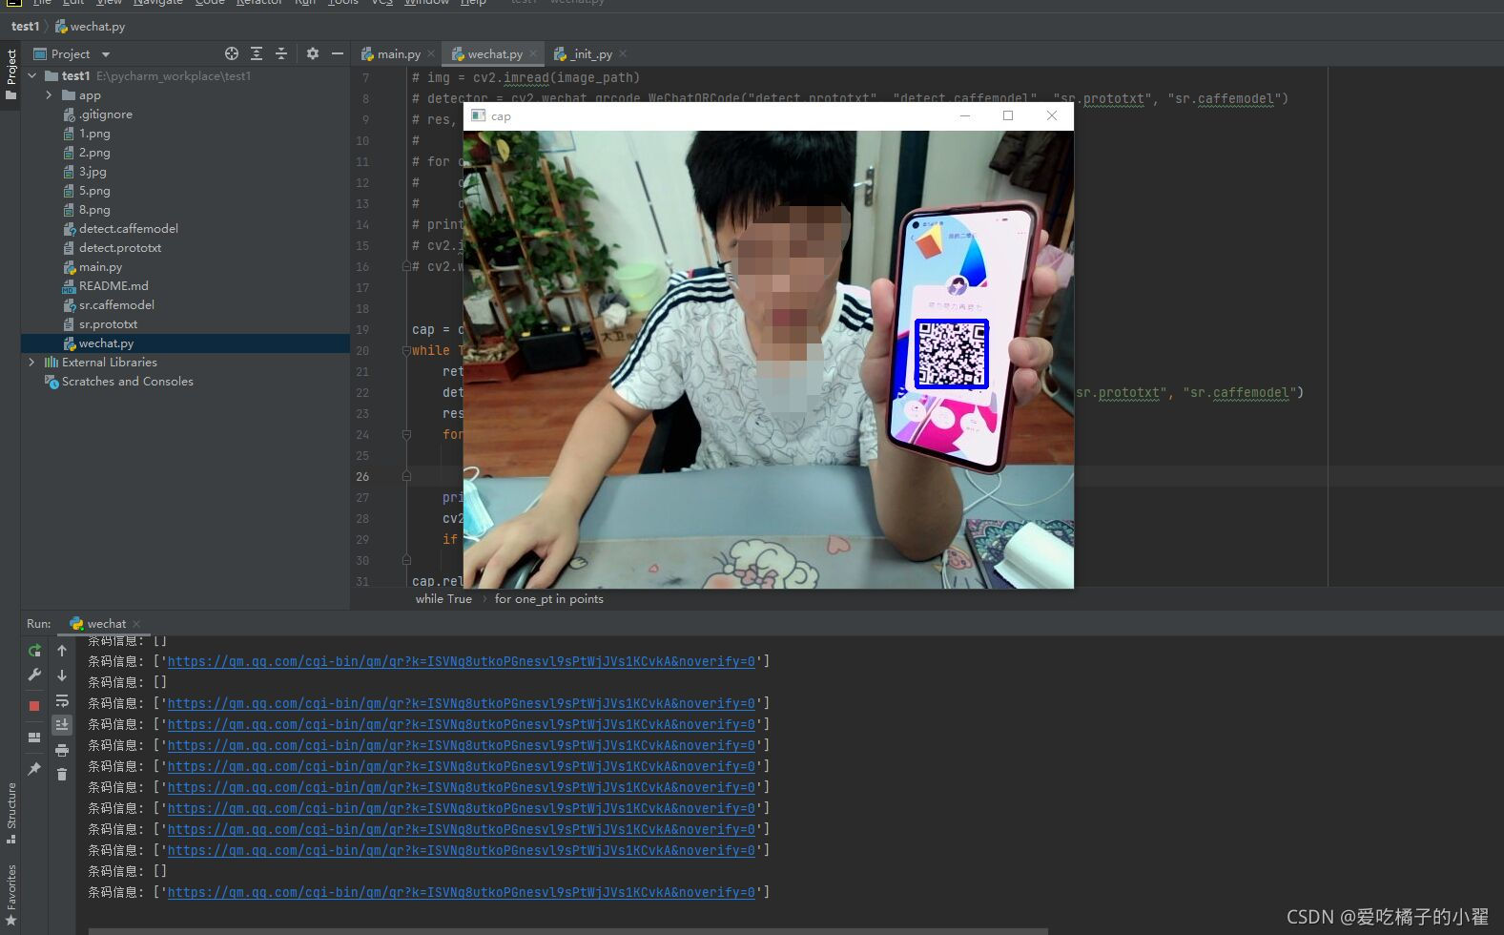1504x935 pixels.
Task: Click the fold marker at line 16
Action: [406, 267]
